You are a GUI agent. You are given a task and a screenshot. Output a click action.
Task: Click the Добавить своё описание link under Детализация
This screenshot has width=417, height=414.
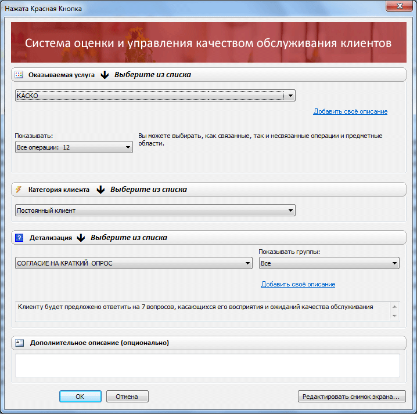click(x=298, y=284)
